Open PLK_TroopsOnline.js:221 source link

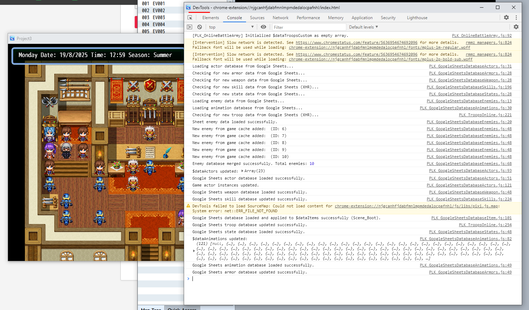point(485,115)
